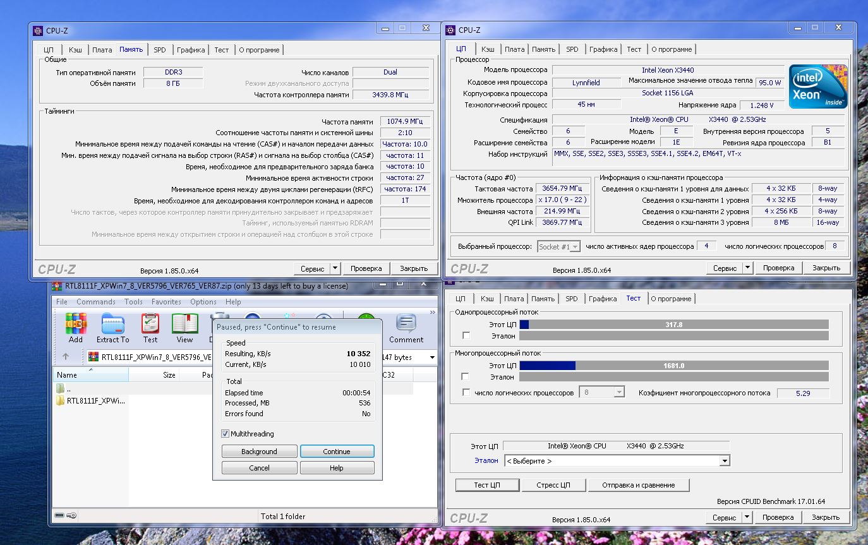Viewport: 868px width, 545px height.
Task: Sort by the Name column header
Action: point(91,375)
